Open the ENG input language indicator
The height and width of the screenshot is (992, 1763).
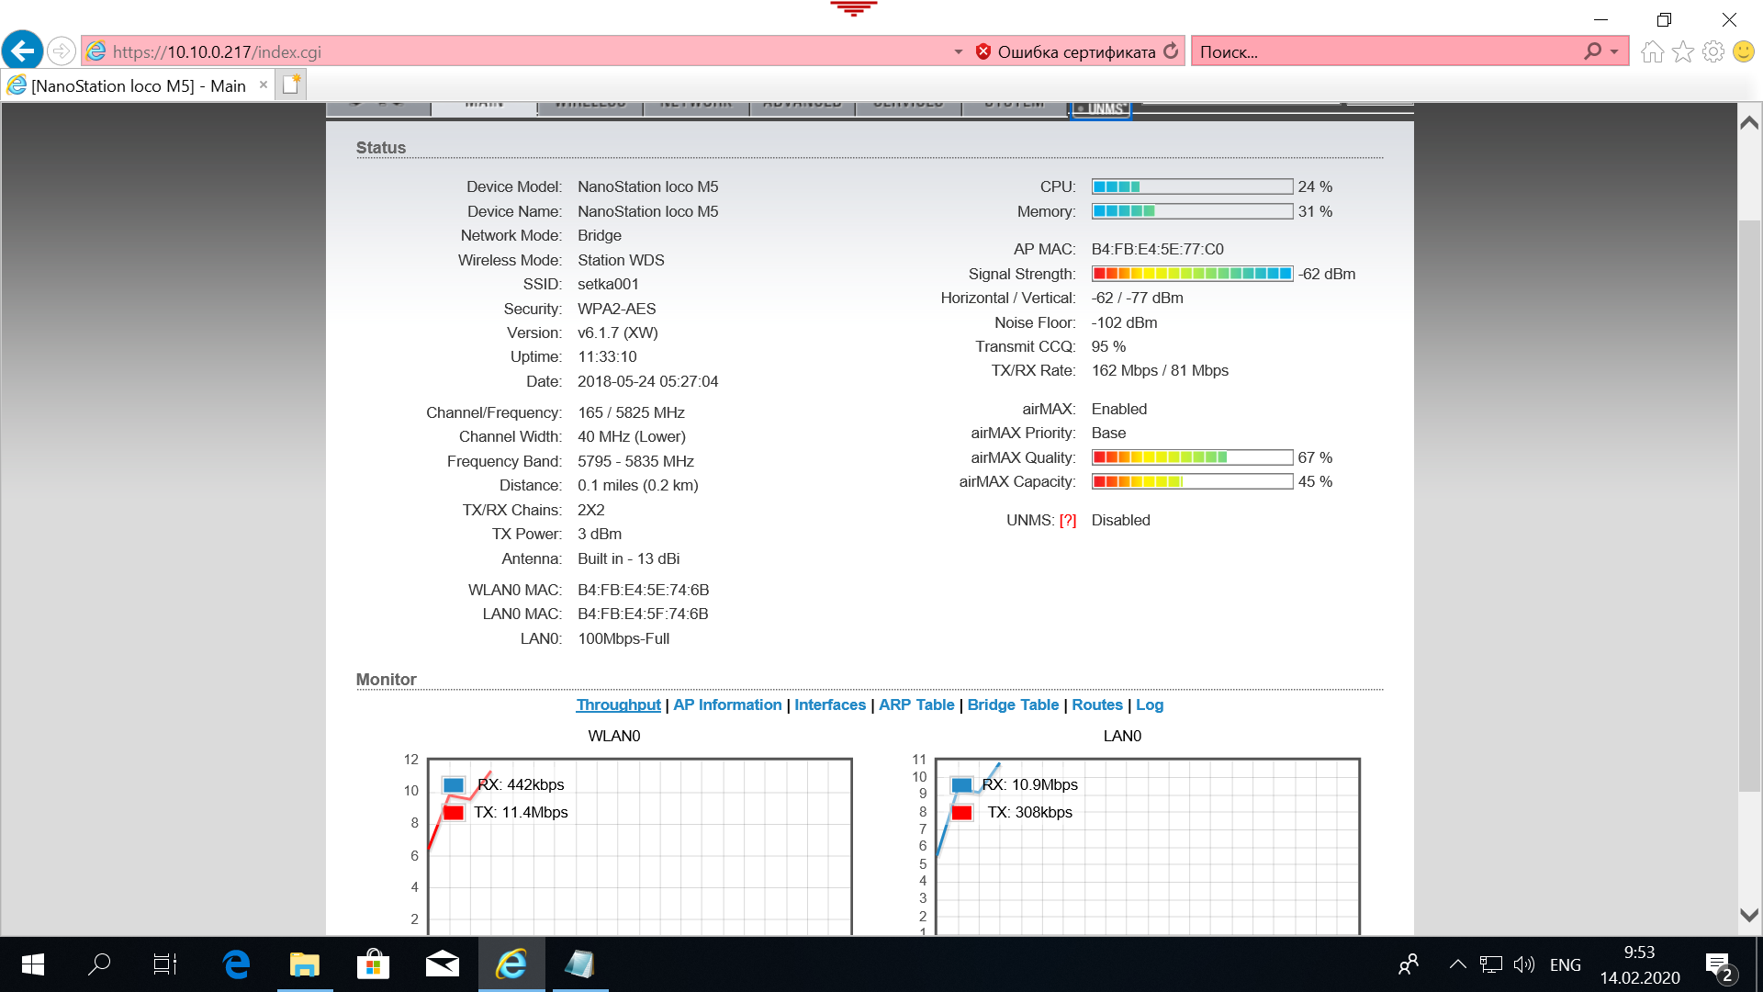click(1566, 964)
